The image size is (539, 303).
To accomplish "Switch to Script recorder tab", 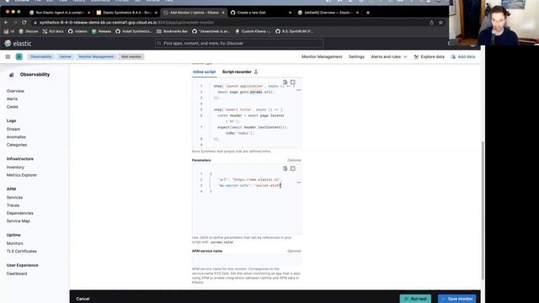I will click(x=237, y=72).
